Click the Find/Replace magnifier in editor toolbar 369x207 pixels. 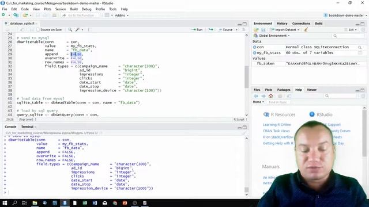(70, 29)
